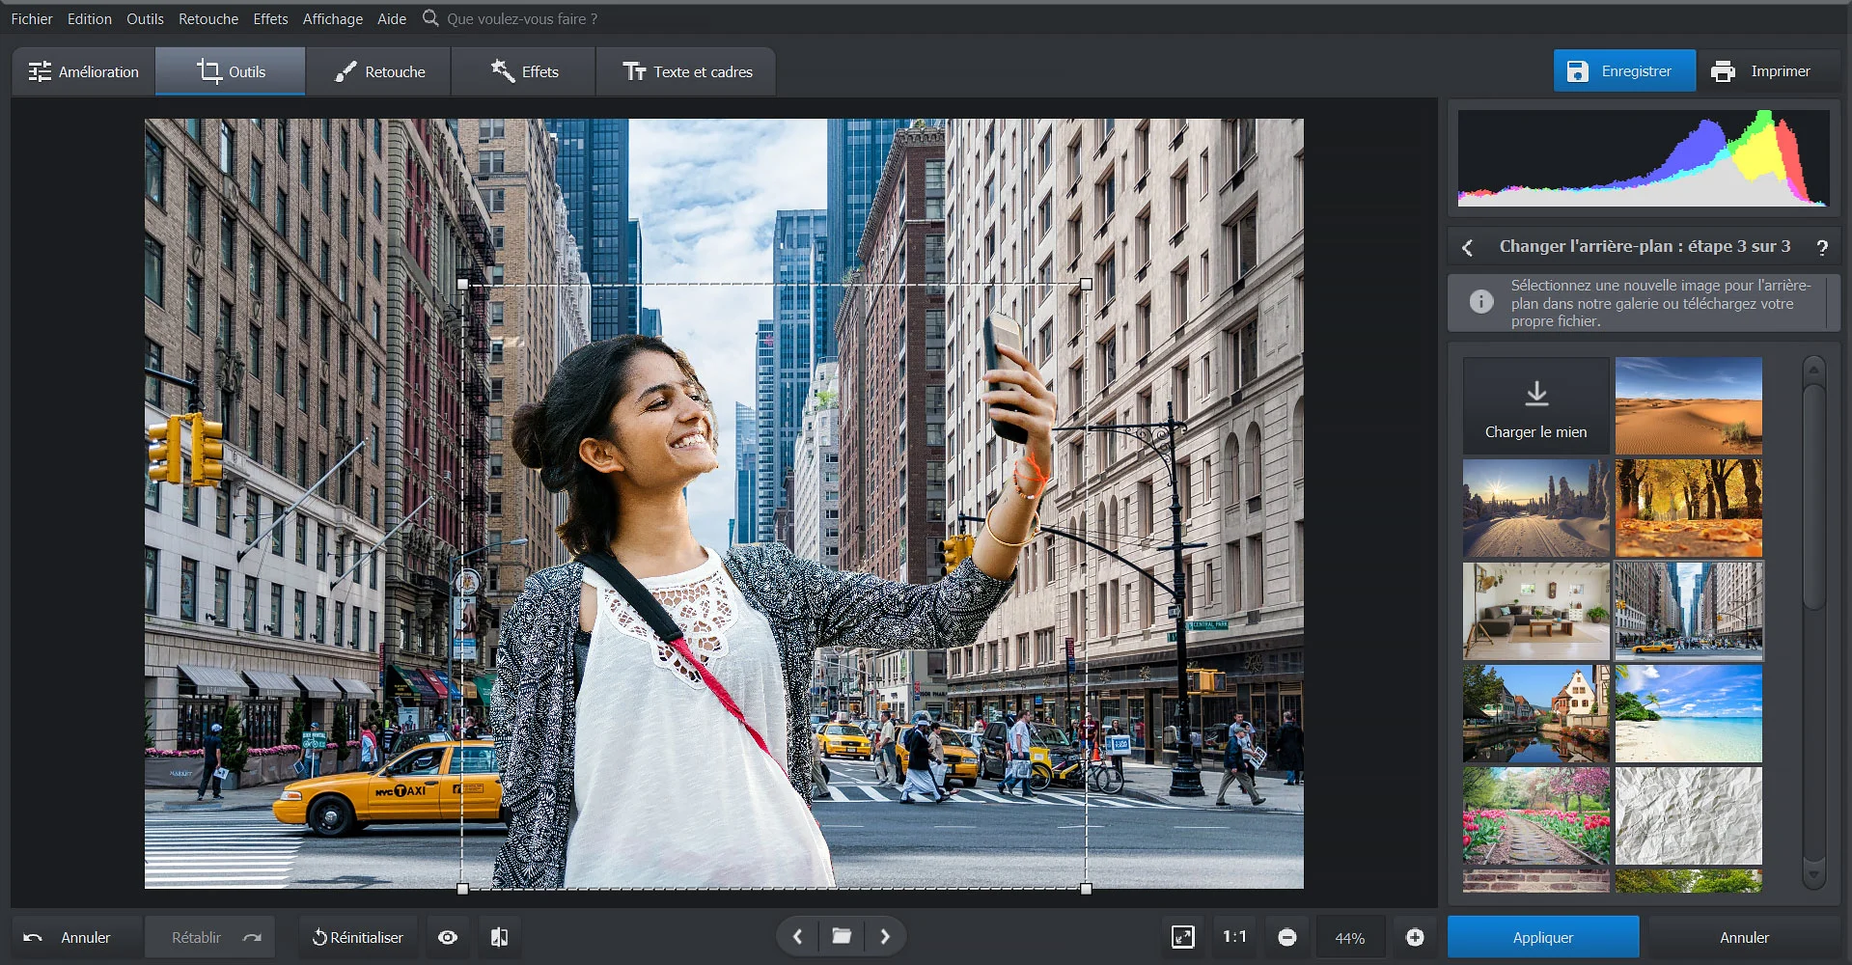Select the tropical beach background thumbnail
1852x965 pixels.
[x=1689, y=714]
